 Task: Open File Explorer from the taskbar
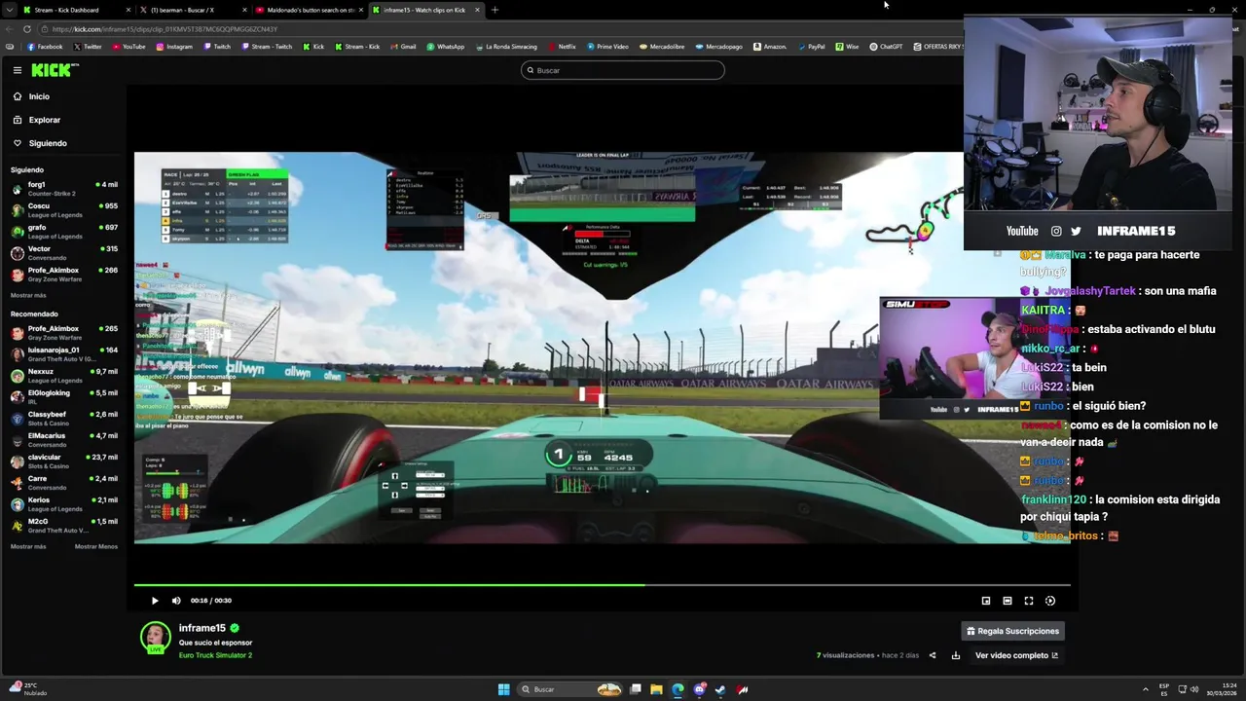coord(656,689)
